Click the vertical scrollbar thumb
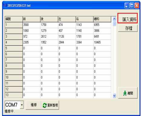 tap(114, 23)
